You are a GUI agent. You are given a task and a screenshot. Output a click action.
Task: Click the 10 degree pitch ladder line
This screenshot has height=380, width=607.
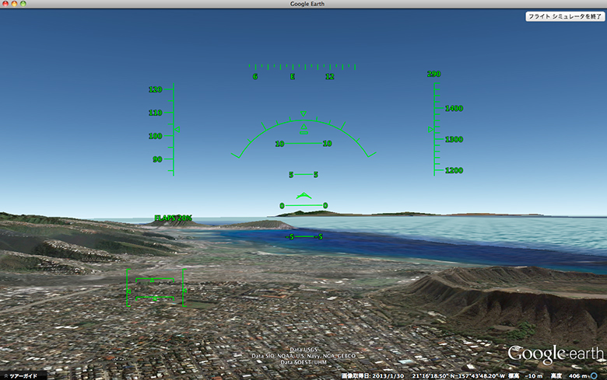303,144
